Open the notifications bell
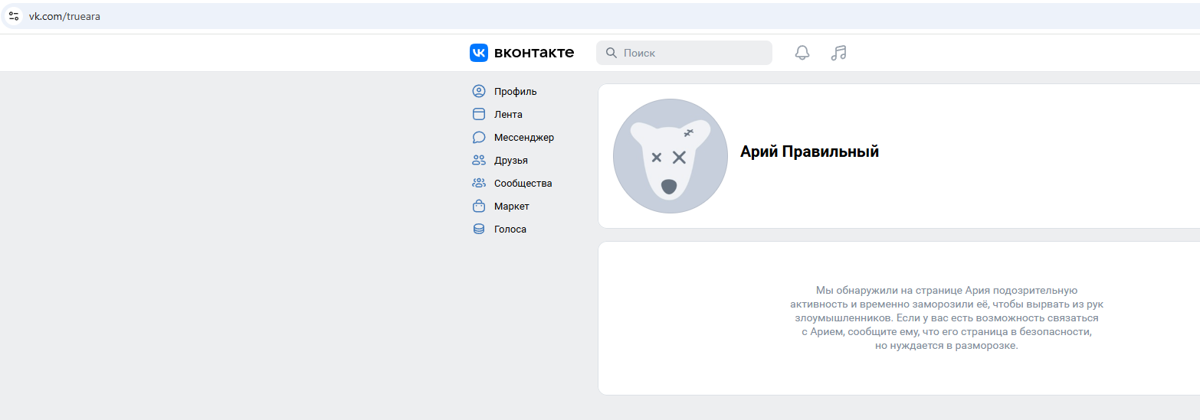1200x420 pixels. coord(802,53)
